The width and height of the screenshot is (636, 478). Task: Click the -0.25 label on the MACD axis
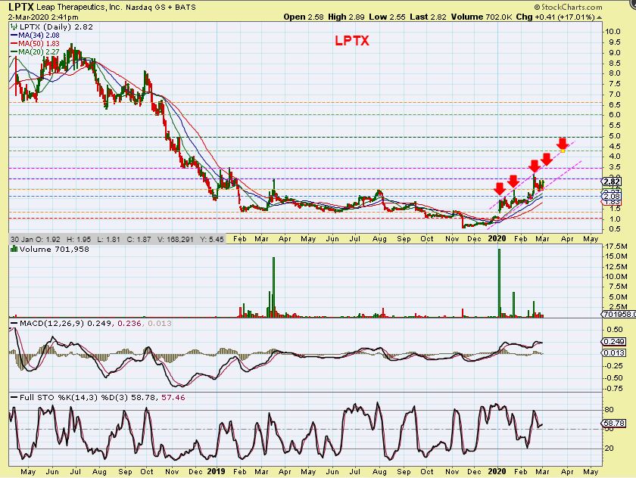(613, 366)
